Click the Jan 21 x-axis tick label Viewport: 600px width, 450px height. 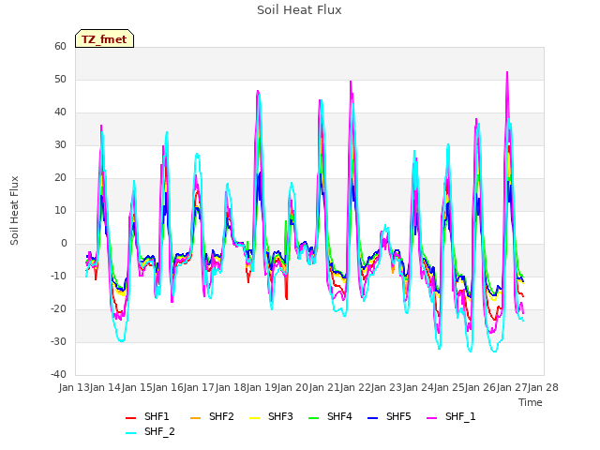(x=324, y=387)
